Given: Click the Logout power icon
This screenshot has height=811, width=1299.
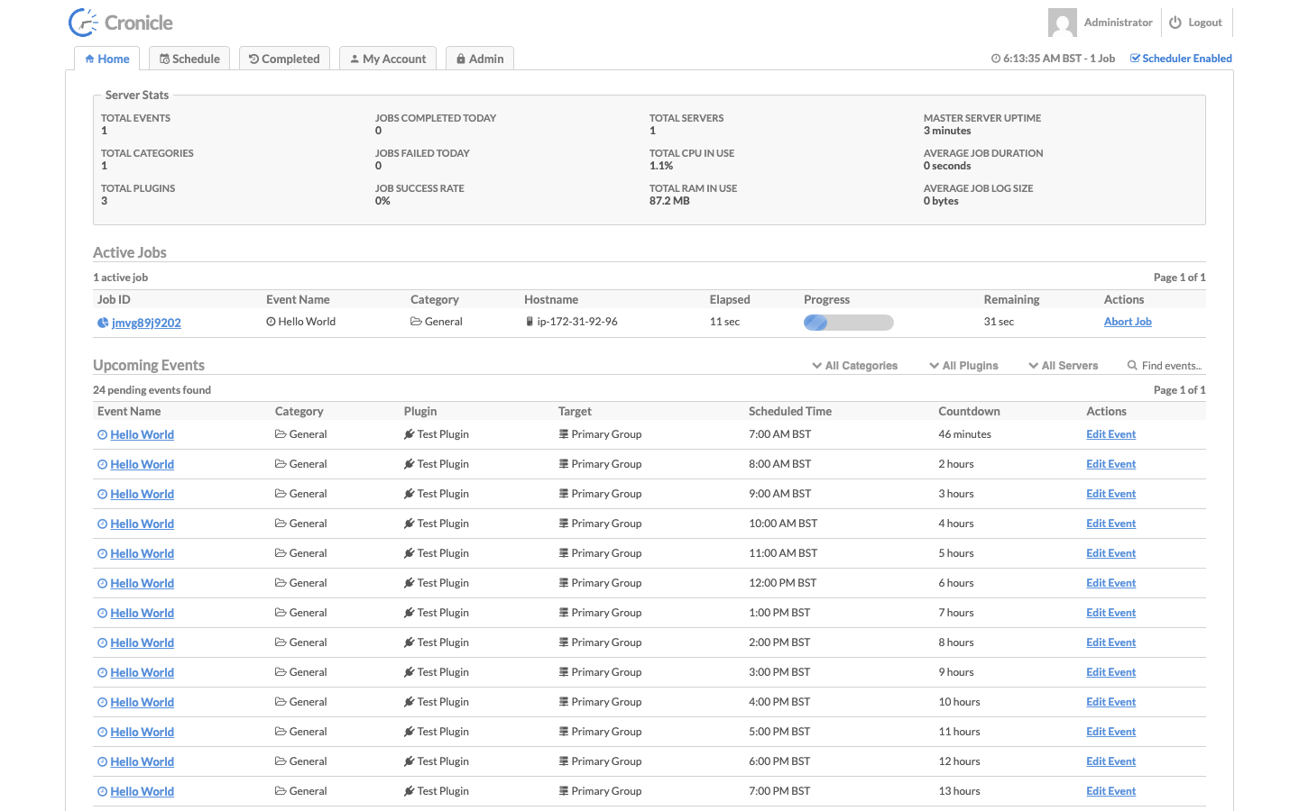Looking at the screenshot, I should tap(1175, 23).
